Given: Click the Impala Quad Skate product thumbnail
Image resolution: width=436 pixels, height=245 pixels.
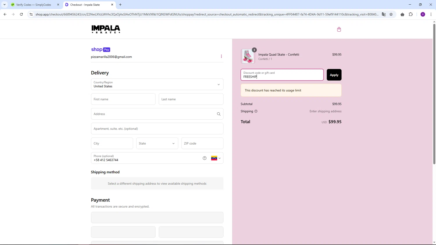Looking at the screenshot, I should coord(248,56).
